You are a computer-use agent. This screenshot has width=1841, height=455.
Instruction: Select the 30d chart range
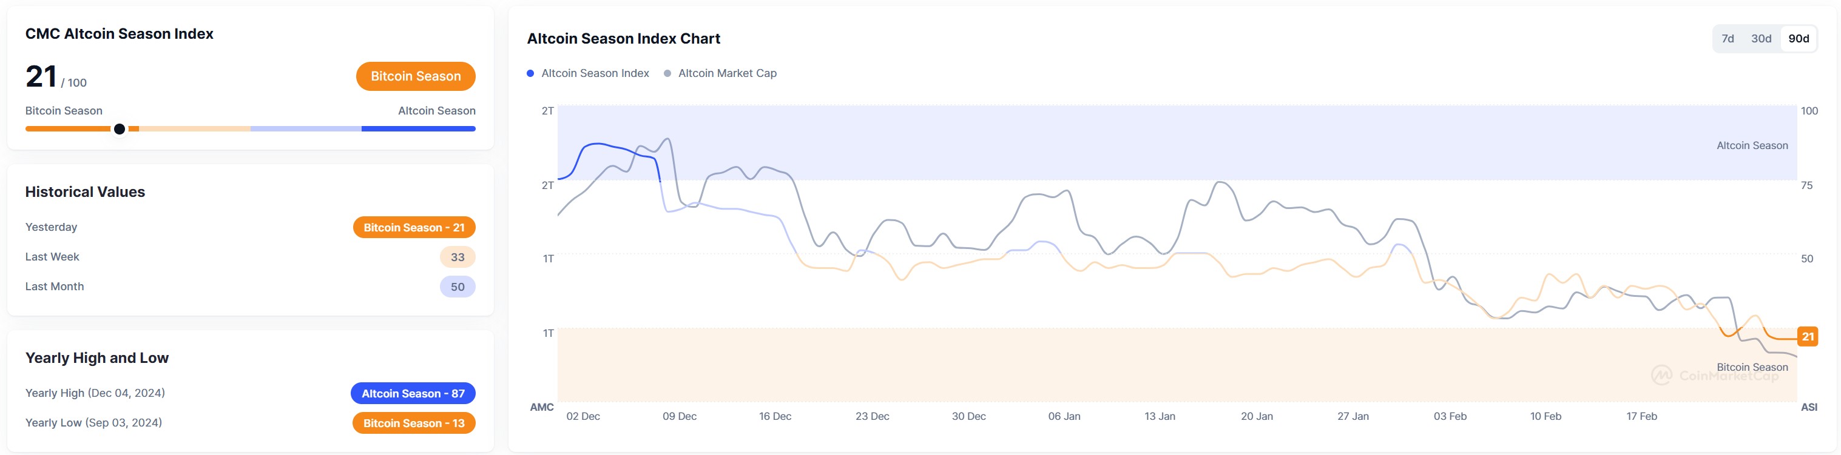[x=1761, y=39]
